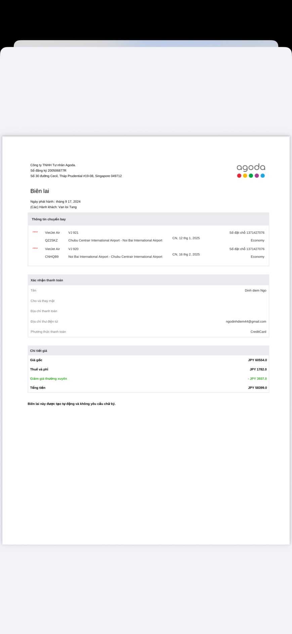
Task: Click the green dot in agoda logo
Action: click(251, 176)
